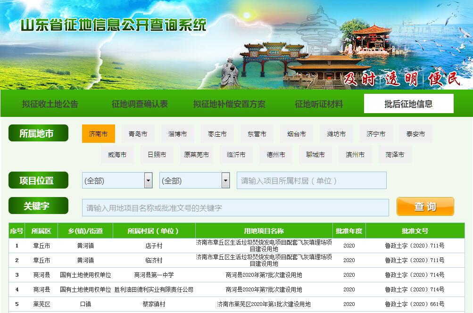
Task: Expand the first 项目位置 dropdown
Action: click(117, 181)
